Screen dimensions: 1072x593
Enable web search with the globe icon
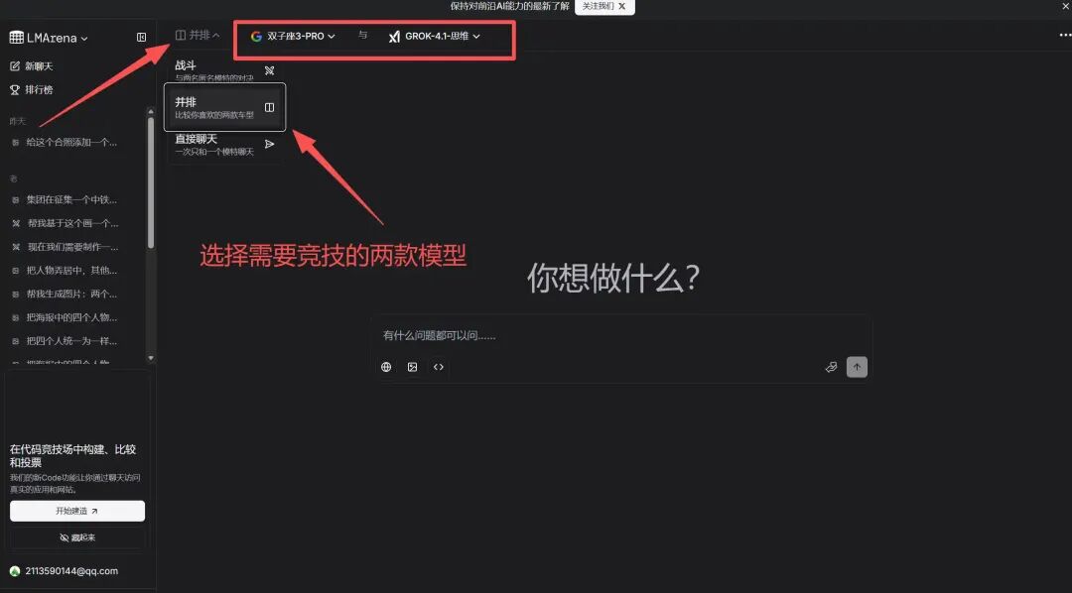pyautogui.click(x=386, y=367)
